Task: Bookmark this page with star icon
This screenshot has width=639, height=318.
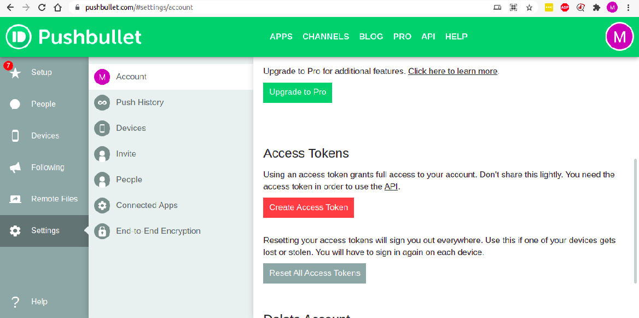Action: (529, 8)
